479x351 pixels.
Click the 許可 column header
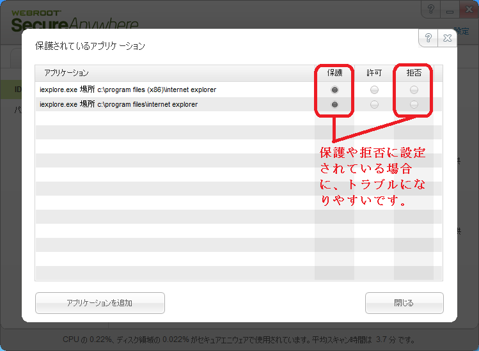[x=374, y=73]
